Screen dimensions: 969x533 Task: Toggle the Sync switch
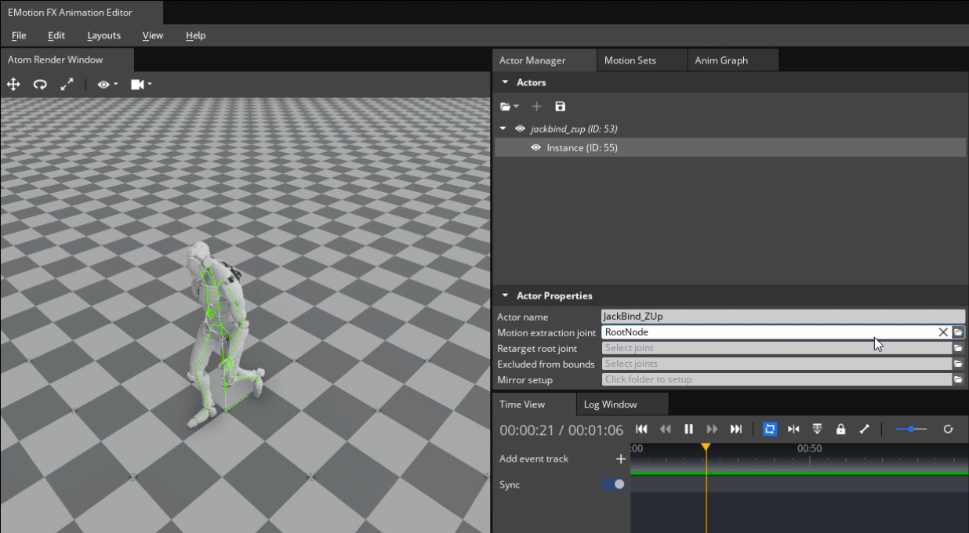[613, 484]
